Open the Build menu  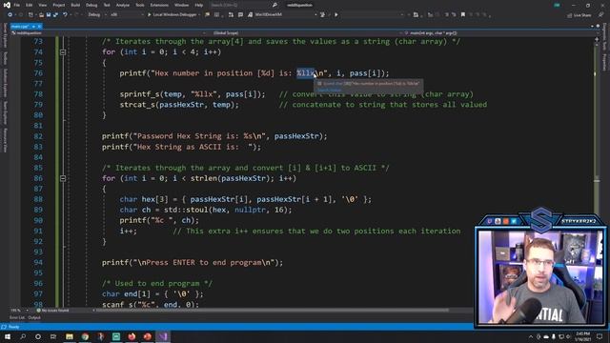pos(75,5)
